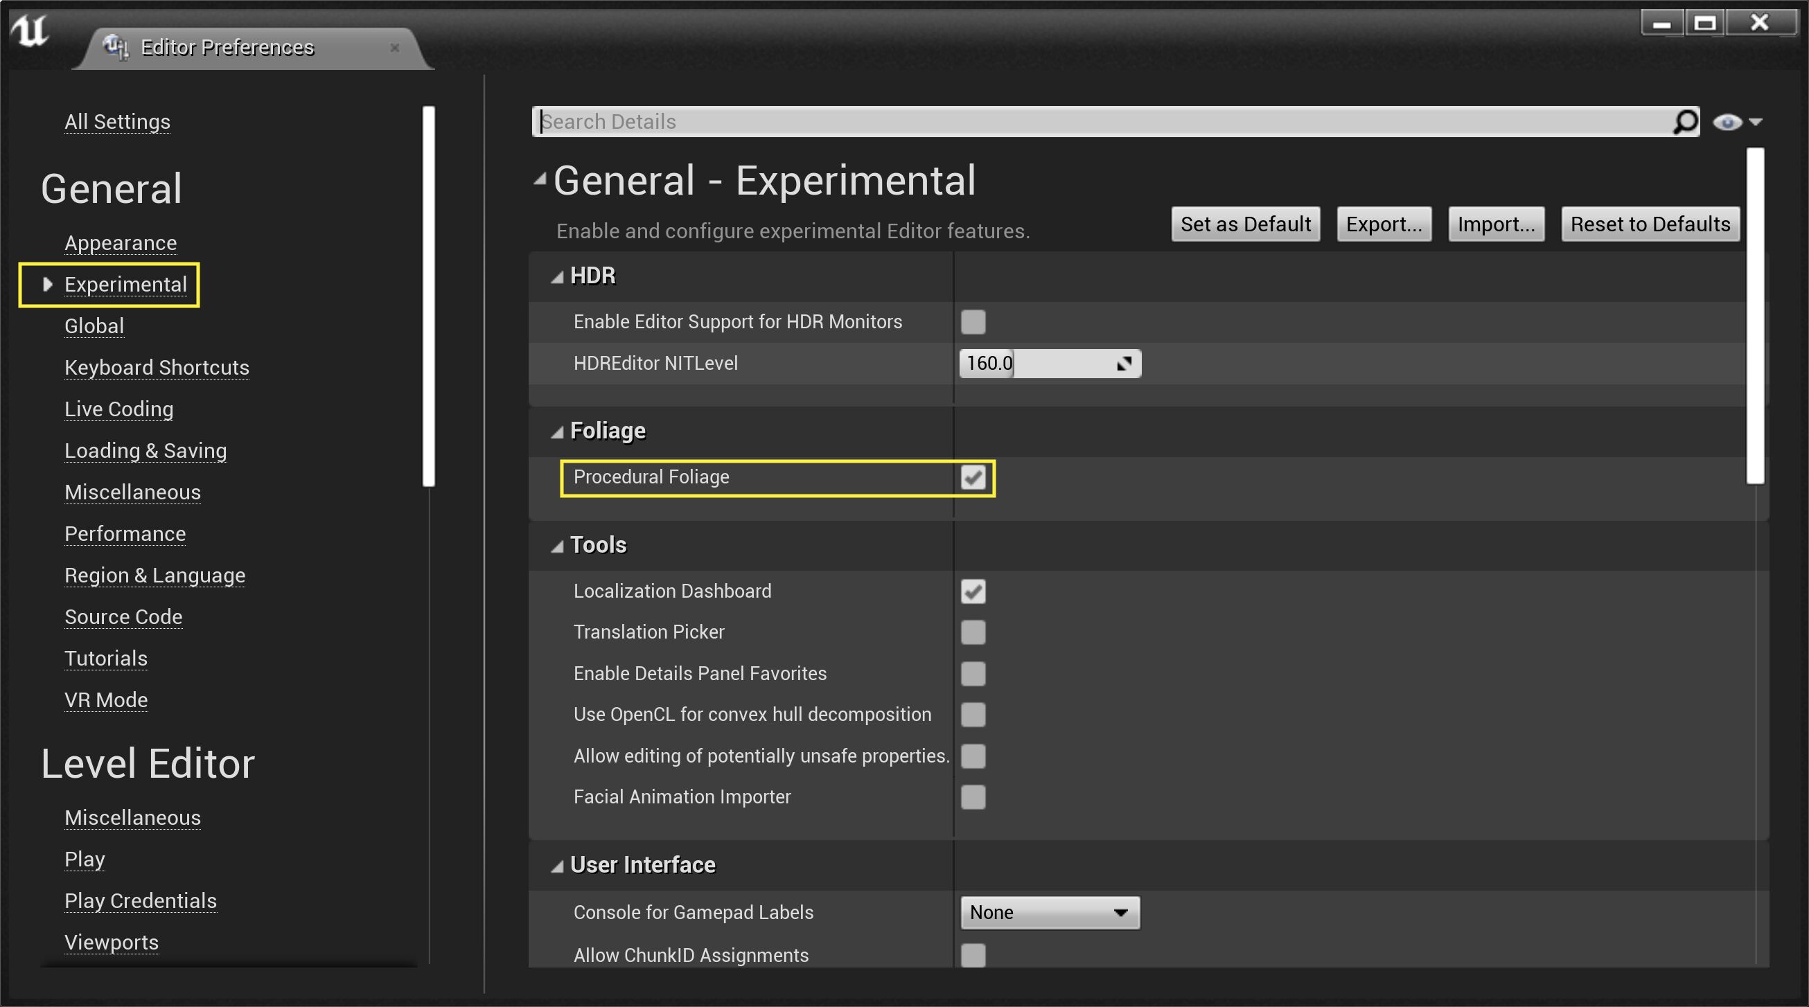Collapse the Tools section
The image size is (1809, 1007).
pos(558,544)
